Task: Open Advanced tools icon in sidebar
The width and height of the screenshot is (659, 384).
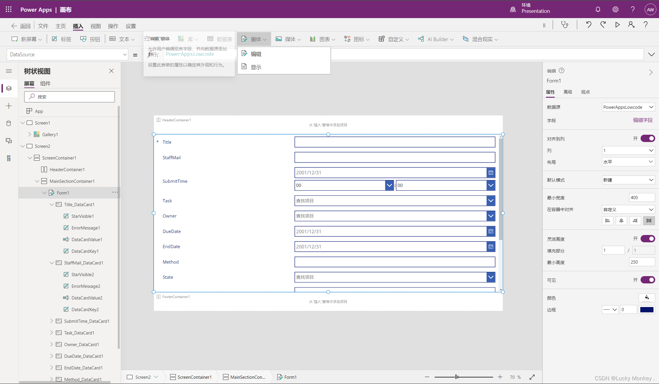Action: click(9, 158)
